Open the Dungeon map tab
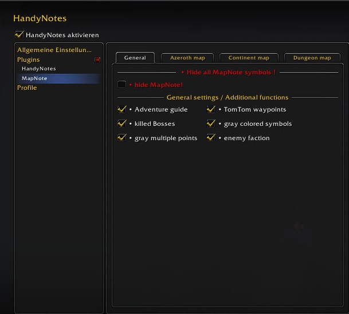The image size is (349, 314). (312, 58)
